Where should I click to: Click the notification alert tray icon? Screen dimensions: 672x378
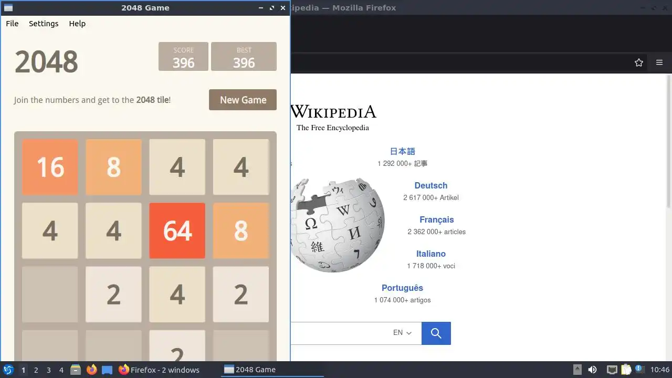pos(639,370)
